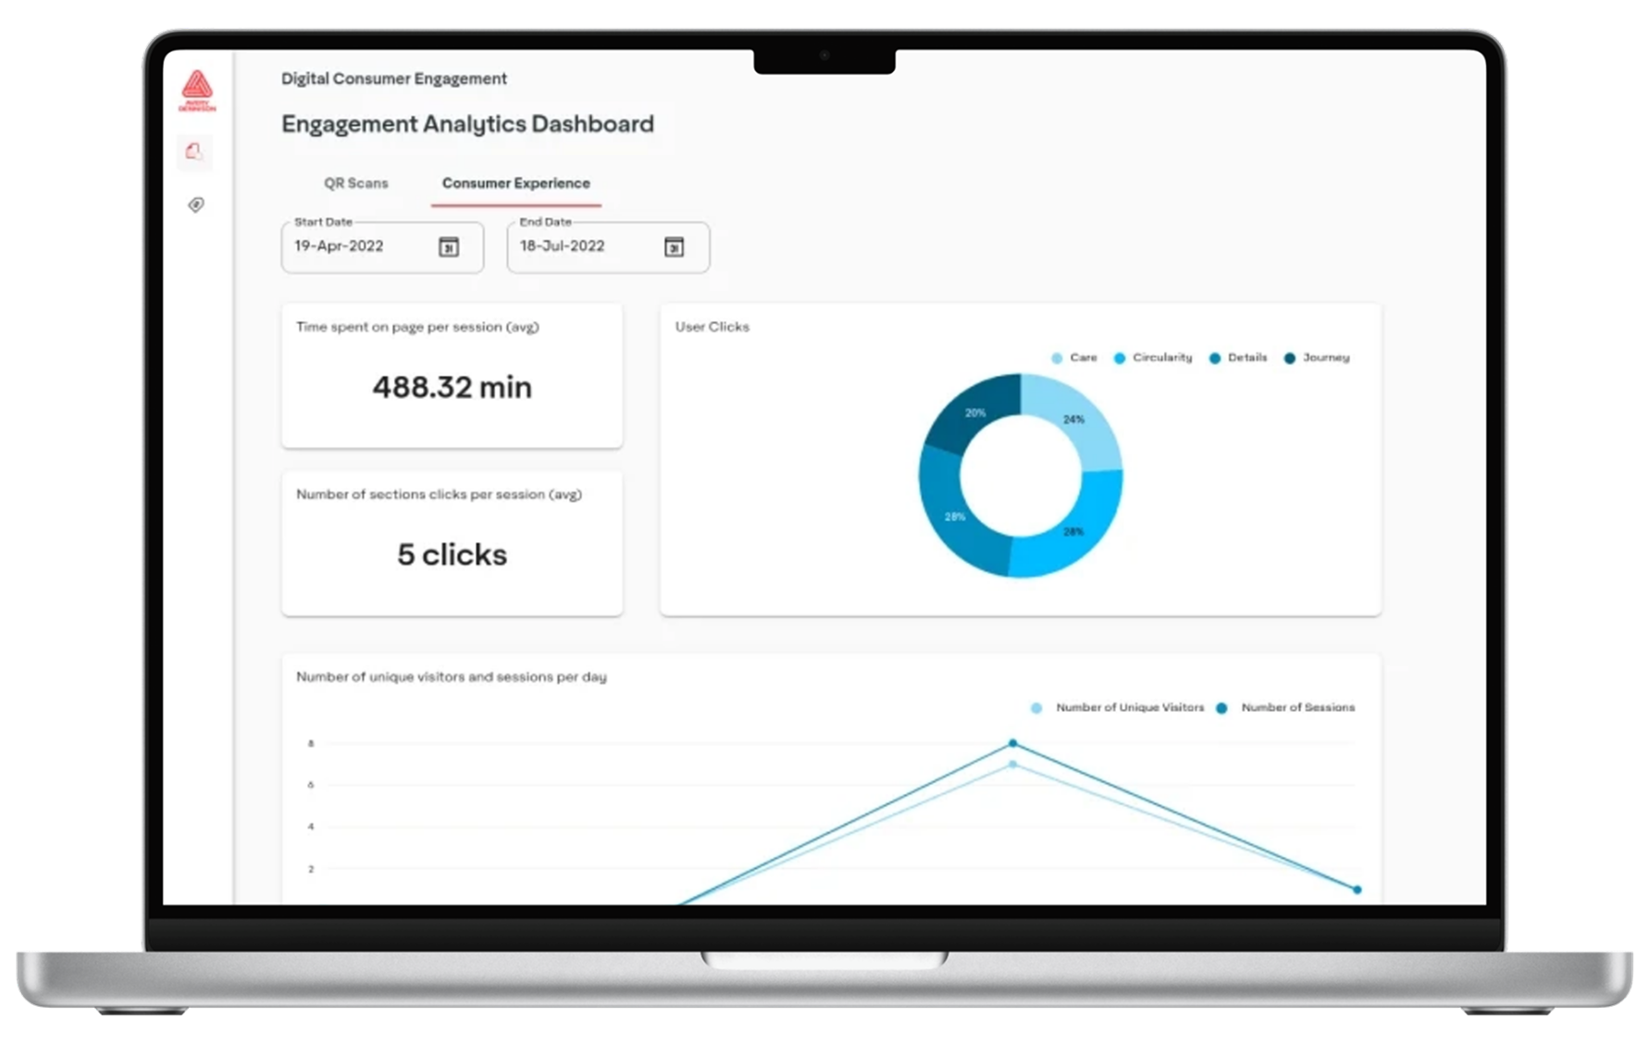Toggle the Circularity series in User Clicks legend
Image resolution: width=1649 pixels, height=1044 pixels.
pos(1161,358)
